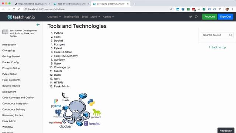Open the Testimonials nav link
This screenshot has height=133, width=236.
click(x=71, y=17)
